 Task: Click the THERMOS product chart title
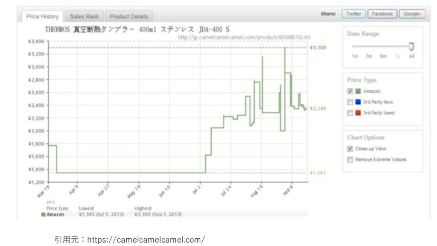[x=137, y=29]
